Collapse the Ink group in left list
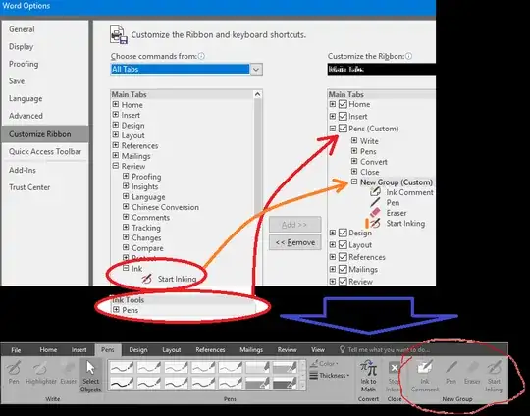The image size is (530, 416). click(126, 268)
